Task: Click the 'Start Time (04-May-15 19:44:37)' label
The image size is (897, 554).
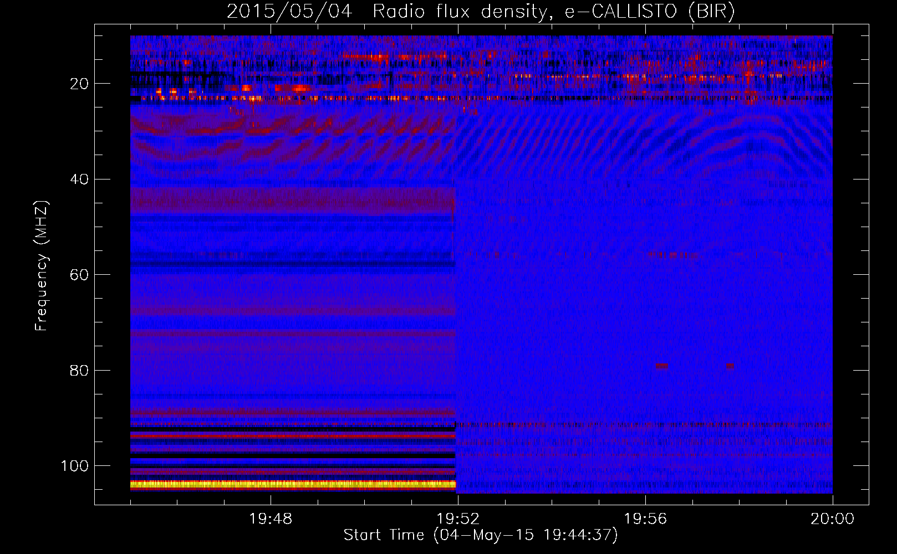Action: point(481,535)
